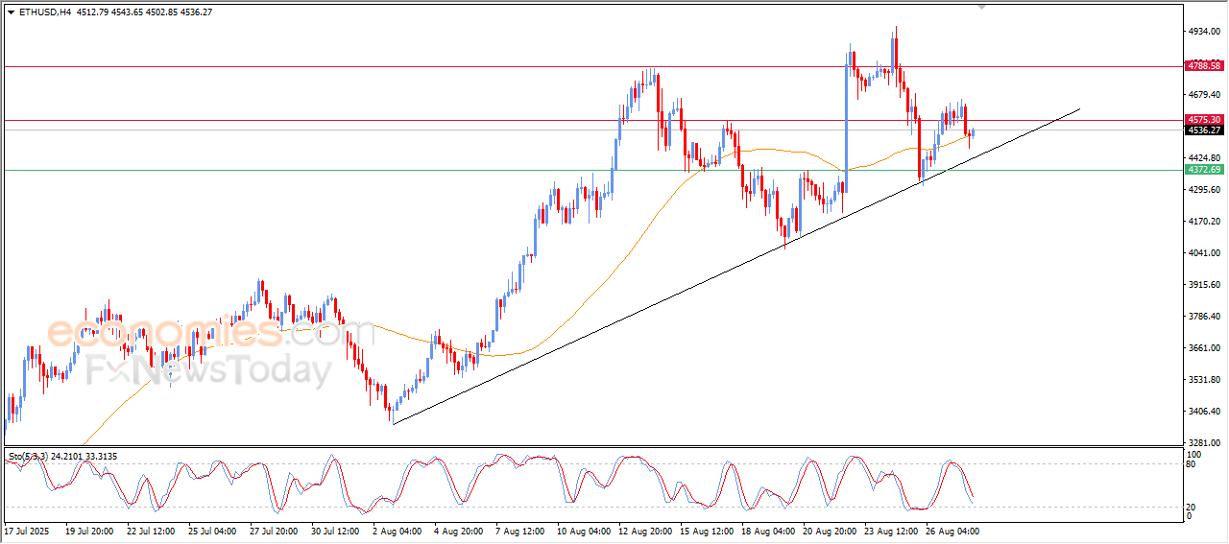Screen dimensions: 1229x544
Task: Click the stochastic scale label 80
Action: [1193, 464]
